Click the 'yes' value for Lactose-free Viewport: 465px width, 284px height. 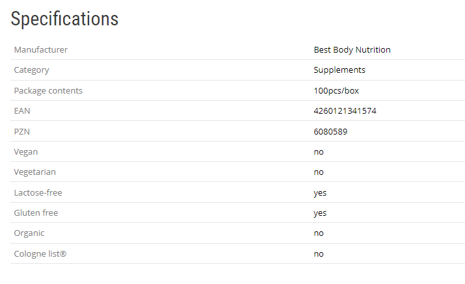coord(320,192)
